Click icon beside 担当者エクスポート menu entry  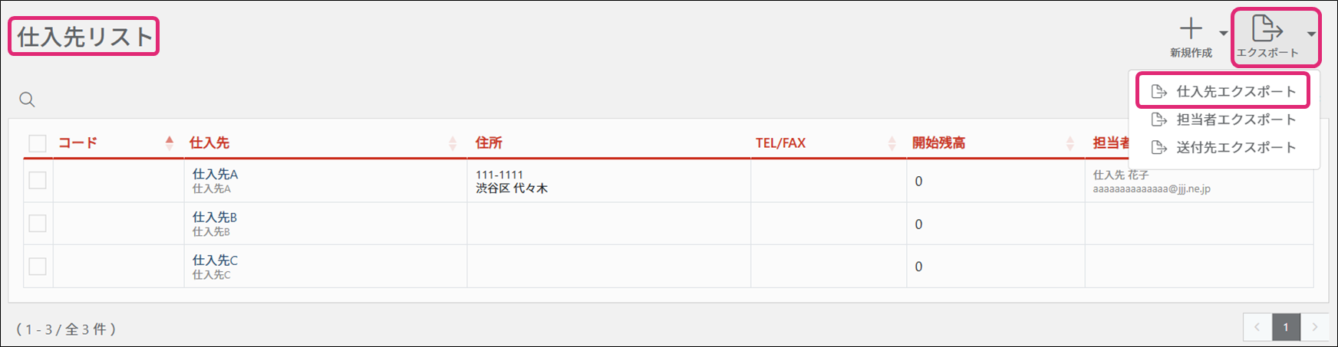click(1159, 119)
